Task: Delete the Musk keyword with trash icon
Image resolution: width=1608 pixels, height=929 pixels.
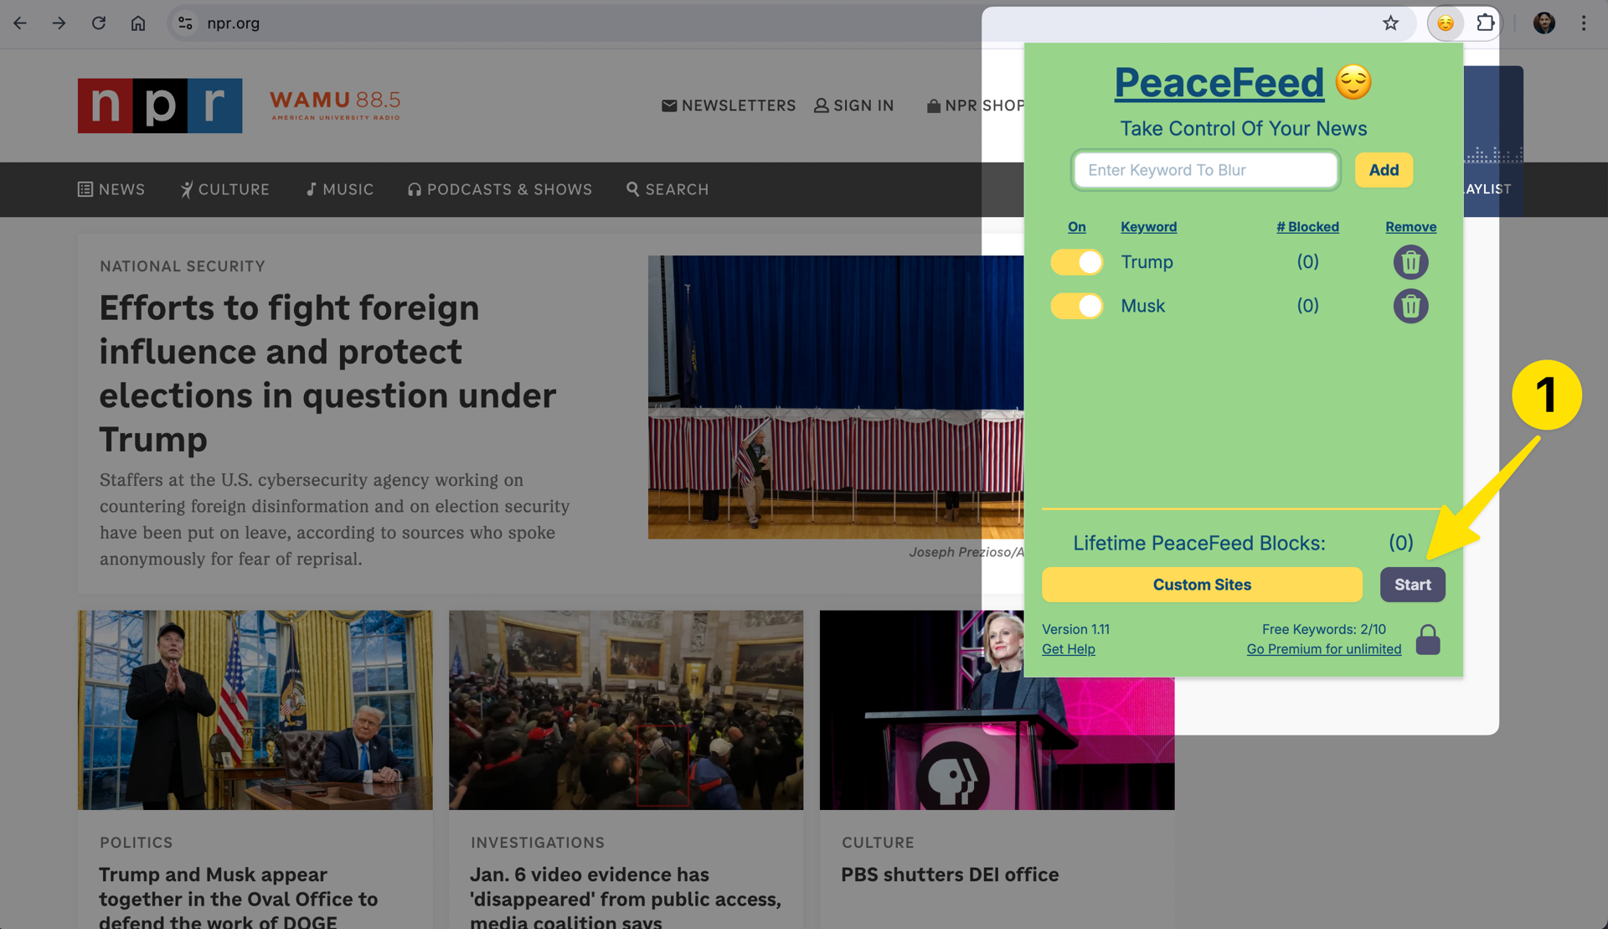Action: (1410, 306)
